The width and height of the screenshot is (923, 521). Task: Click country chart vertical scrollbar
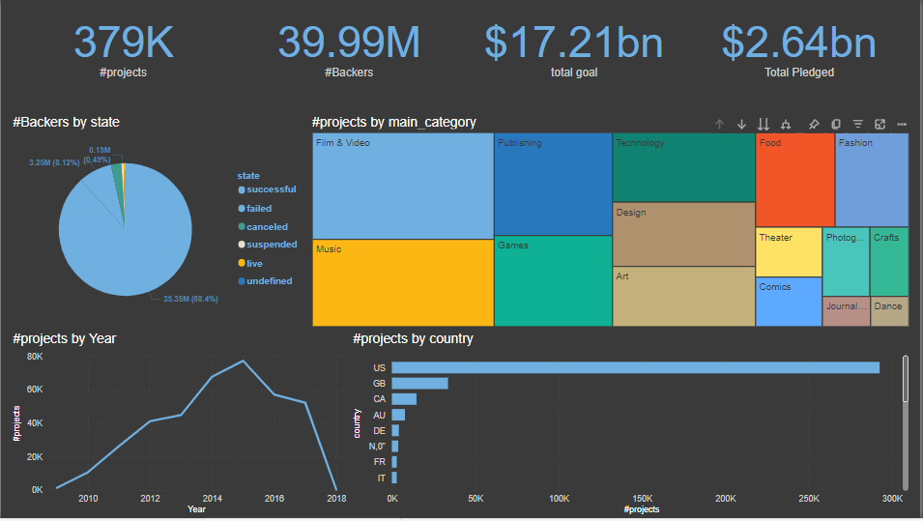point(906,379)
